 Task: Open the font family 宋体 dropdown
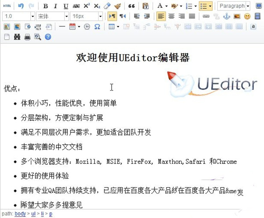pos(67,16)
